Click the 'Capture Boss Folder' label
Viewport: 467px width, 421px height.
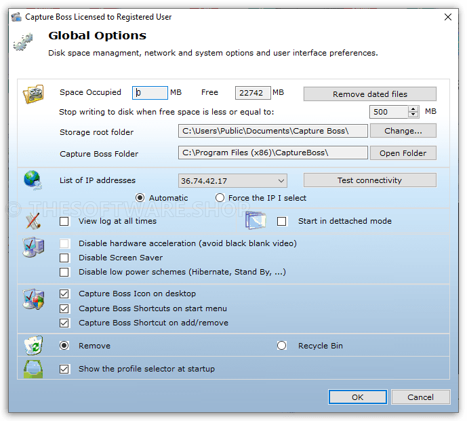click(99, 154)
